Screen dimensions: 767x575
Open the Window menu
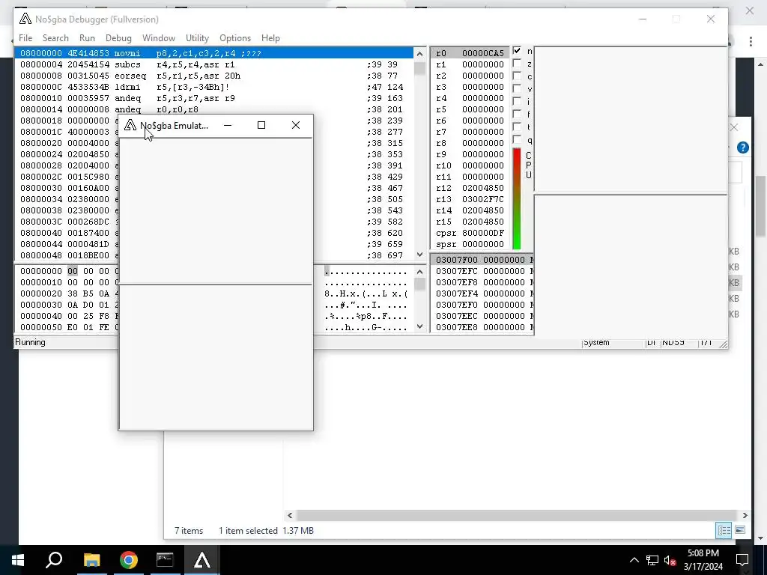pyautogui.click(x=159, y=38)
